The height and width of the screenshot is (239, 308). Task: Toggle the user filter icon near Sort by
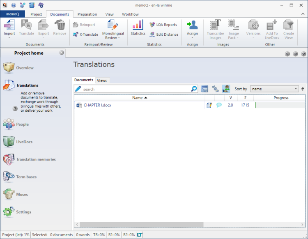click(x=226, y=89)
